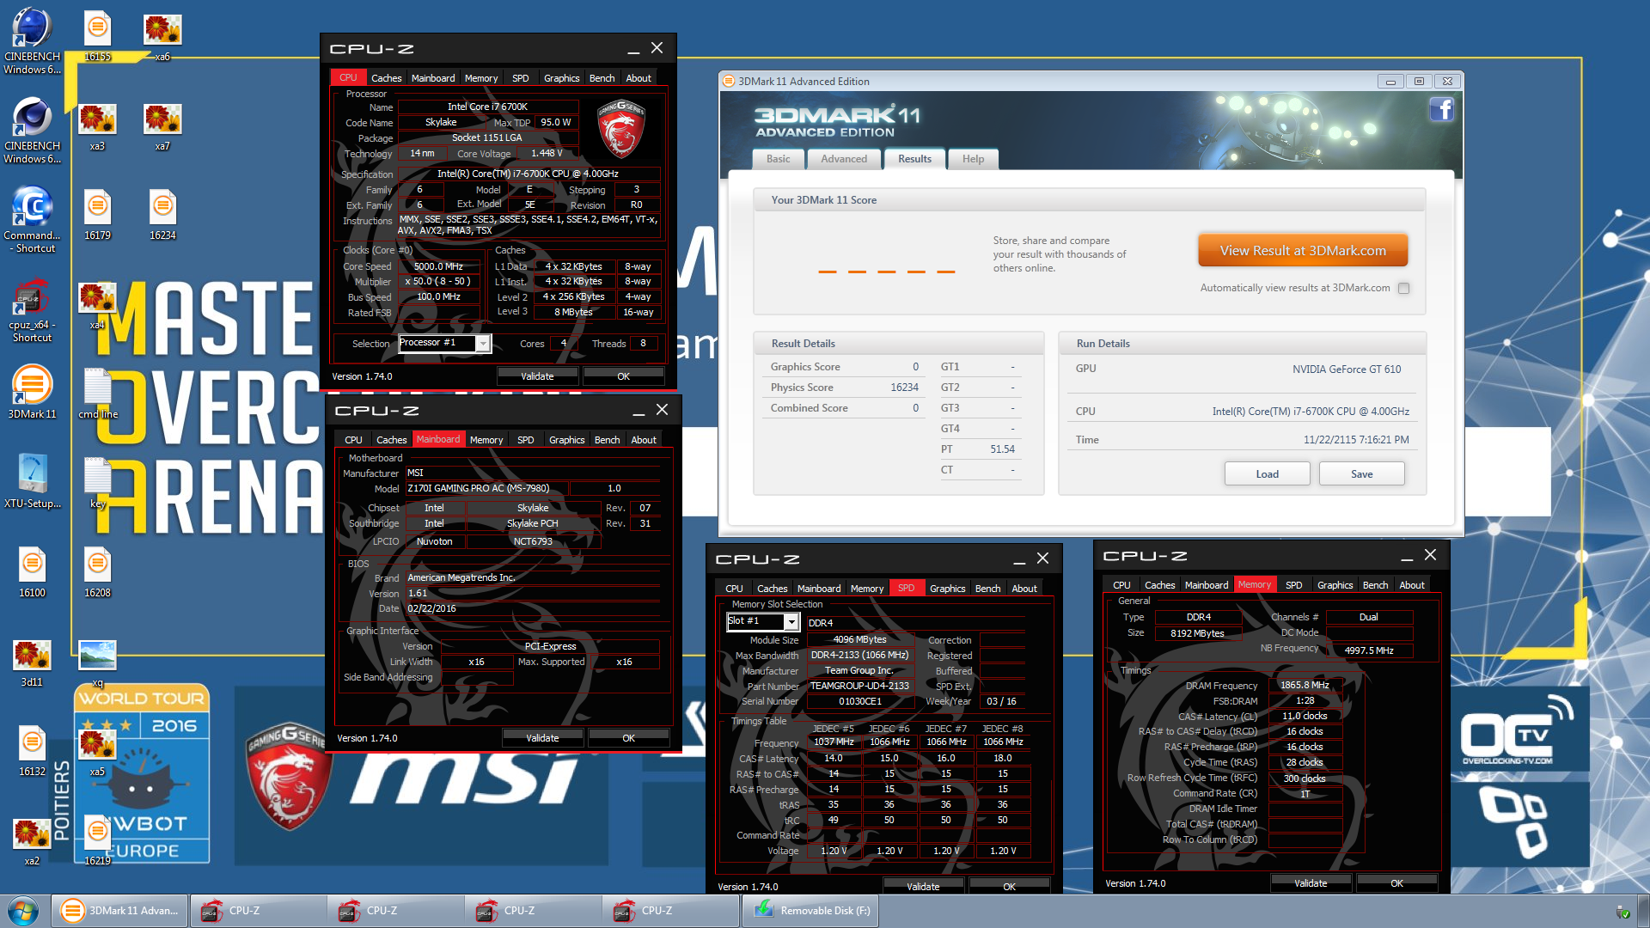Image resolution: width=1650 pixels, height=928 pixels.
Task: Open the 16100 result file
Action: coord(32,571)
